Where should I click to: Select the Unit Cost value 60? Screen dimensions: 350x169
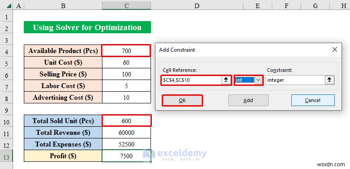(126, 62)
